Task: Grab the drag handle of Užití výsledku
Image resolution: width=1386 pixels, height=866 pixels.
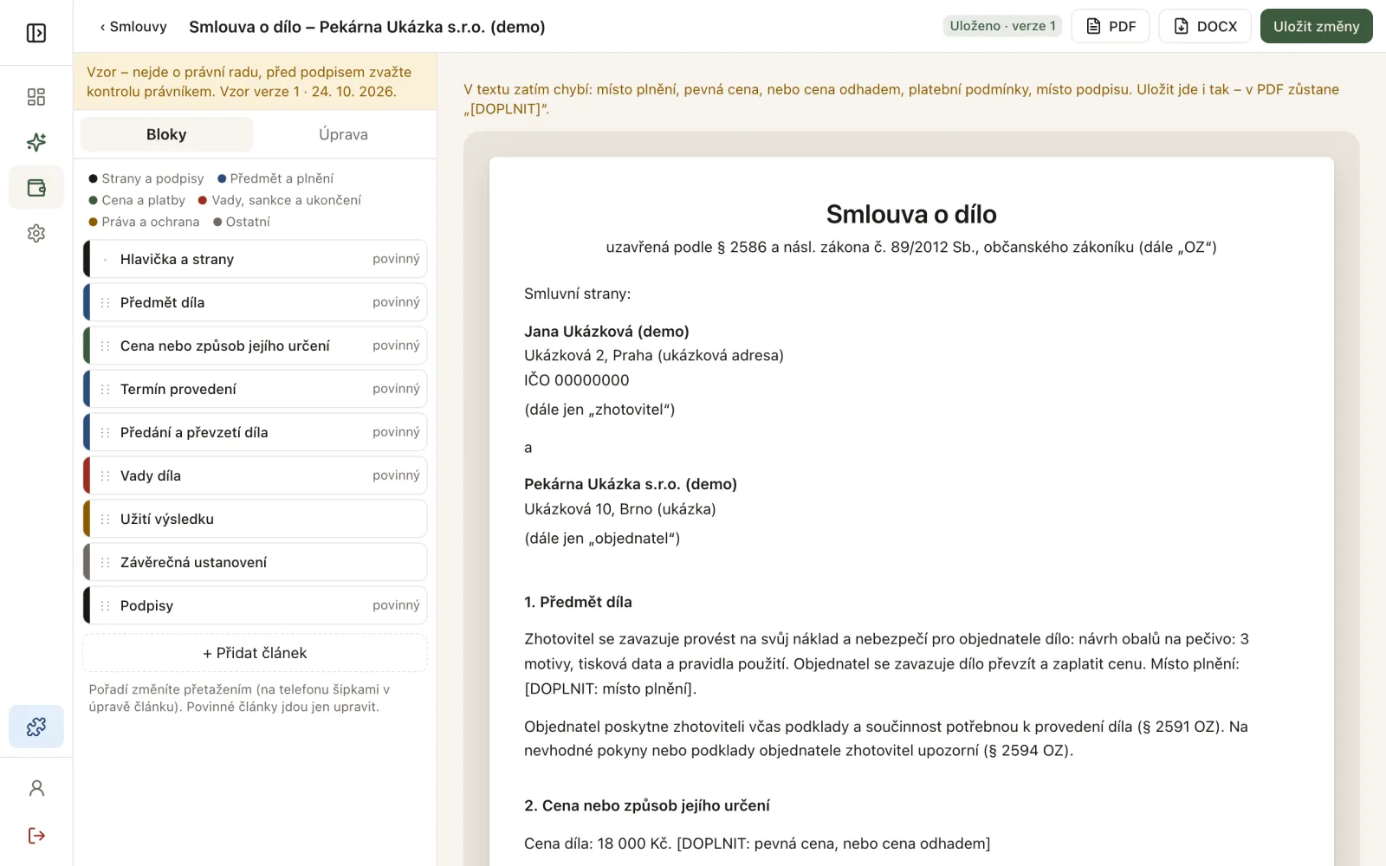Action: pos(105,519)
